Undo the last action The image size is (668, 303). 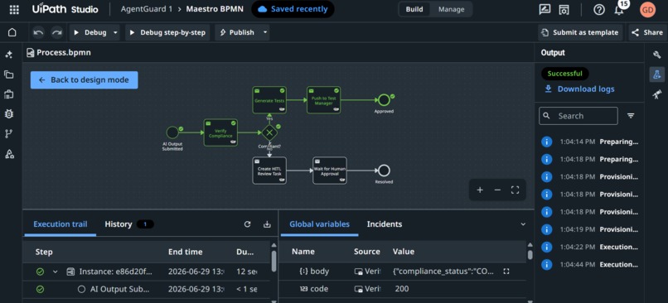[38, 32]
